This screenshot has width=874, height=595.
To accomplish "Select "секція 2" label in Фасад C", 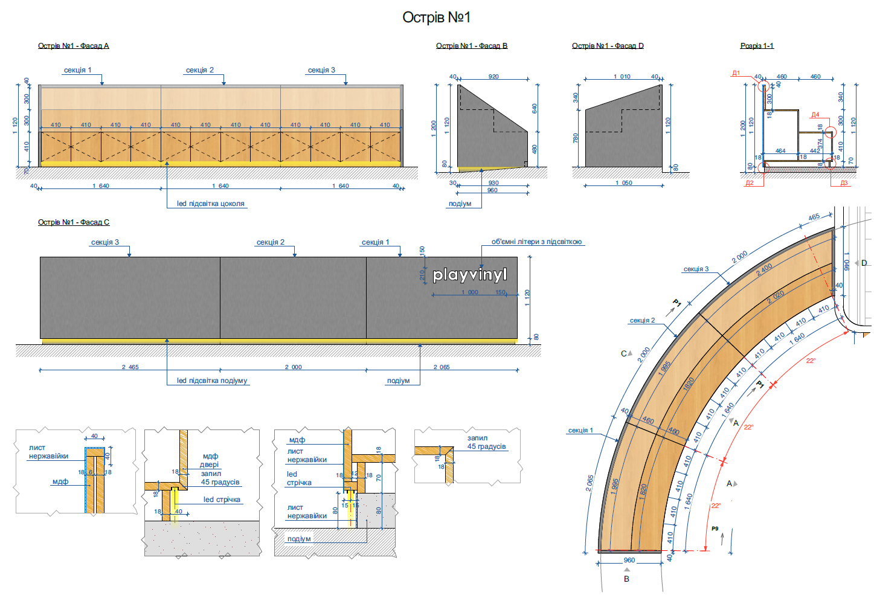I will 270,242.
